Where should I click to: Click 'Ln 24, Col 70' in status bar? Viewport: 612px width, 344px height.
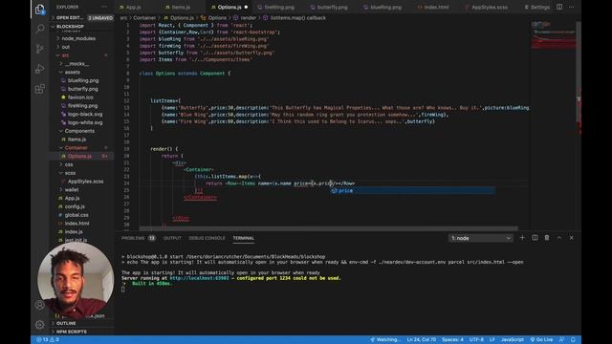click(422, 340)
